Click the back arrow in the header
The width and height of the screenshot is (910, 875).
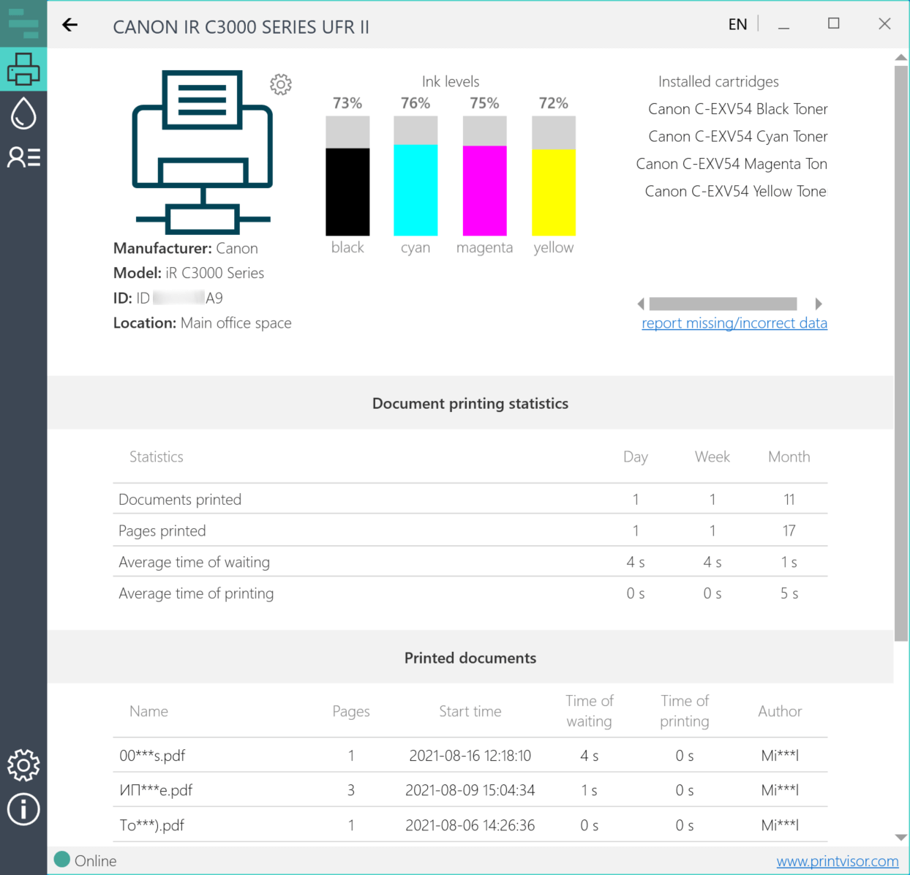pos(70,25)
